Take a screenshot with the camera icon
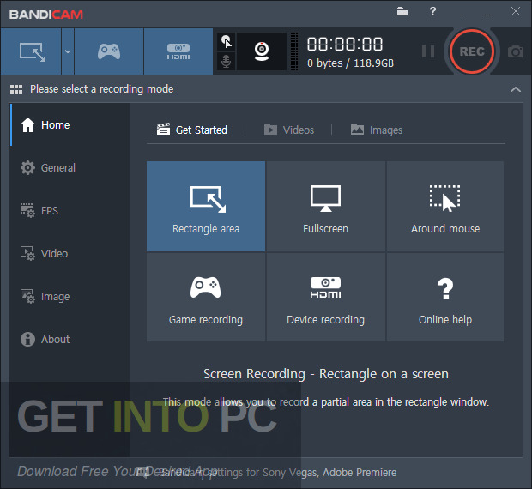The image size is (532, 489). pos(516,51)
